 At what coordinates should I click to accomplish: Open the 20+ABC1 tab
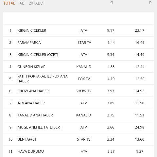37,3
